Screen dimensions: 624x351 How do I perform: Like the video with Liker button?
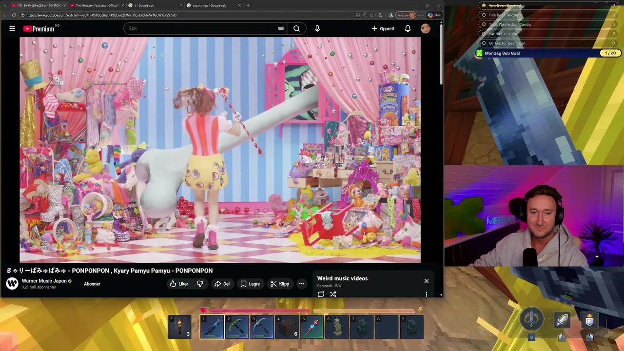click(179, 284)
